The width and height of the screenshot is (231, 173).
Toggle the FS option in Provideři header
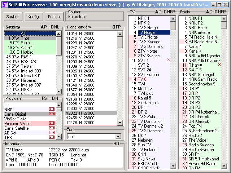(44, 98)
